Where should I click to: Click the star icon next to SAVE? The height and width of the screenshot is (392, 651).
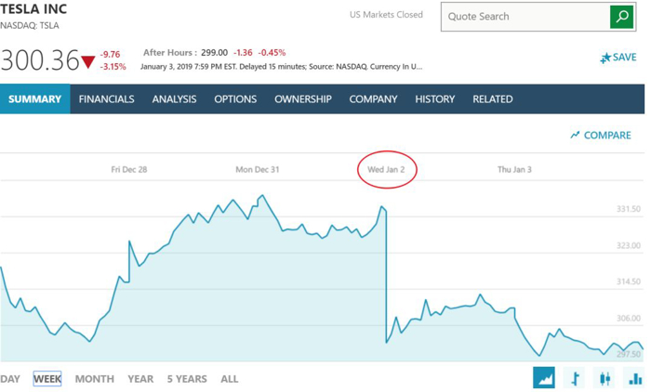click(605, 58)
